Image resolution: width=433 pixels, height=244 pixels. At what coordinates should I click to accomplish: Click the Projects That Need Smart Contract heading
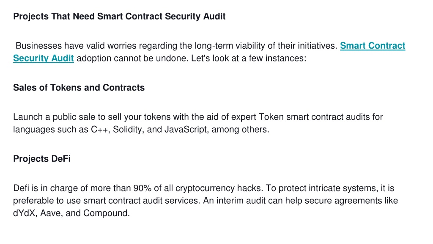[119, 17]
